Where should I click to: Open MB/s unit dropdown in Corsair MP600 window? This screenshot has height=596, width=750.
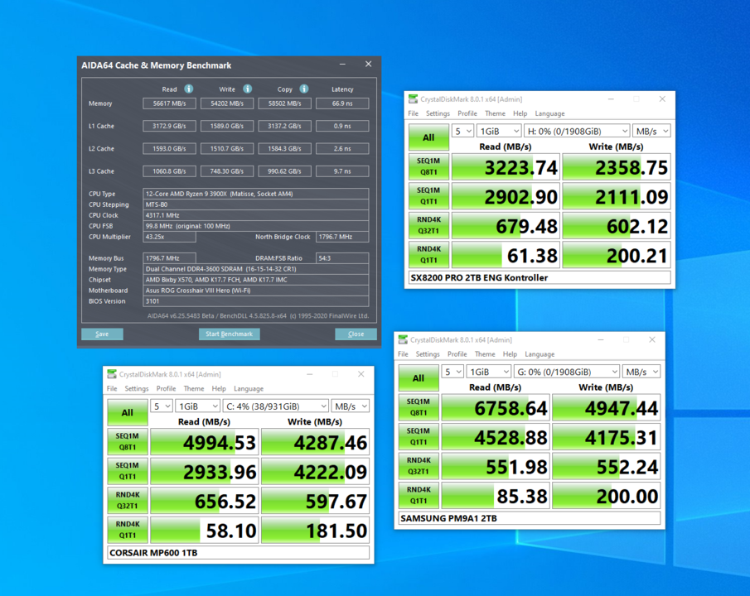[350, 406]
